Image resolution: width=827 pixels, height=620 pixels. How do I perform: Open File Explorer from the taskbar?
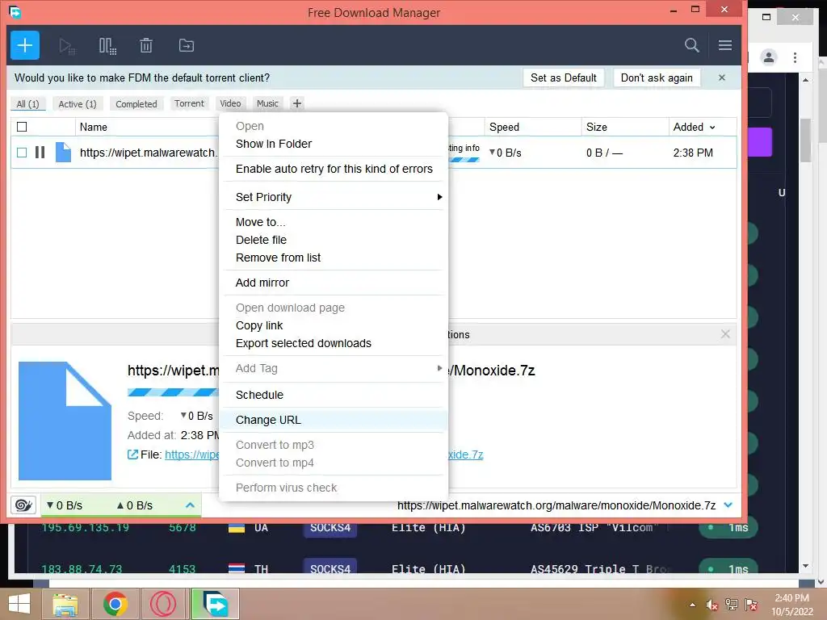click(65, 604)
